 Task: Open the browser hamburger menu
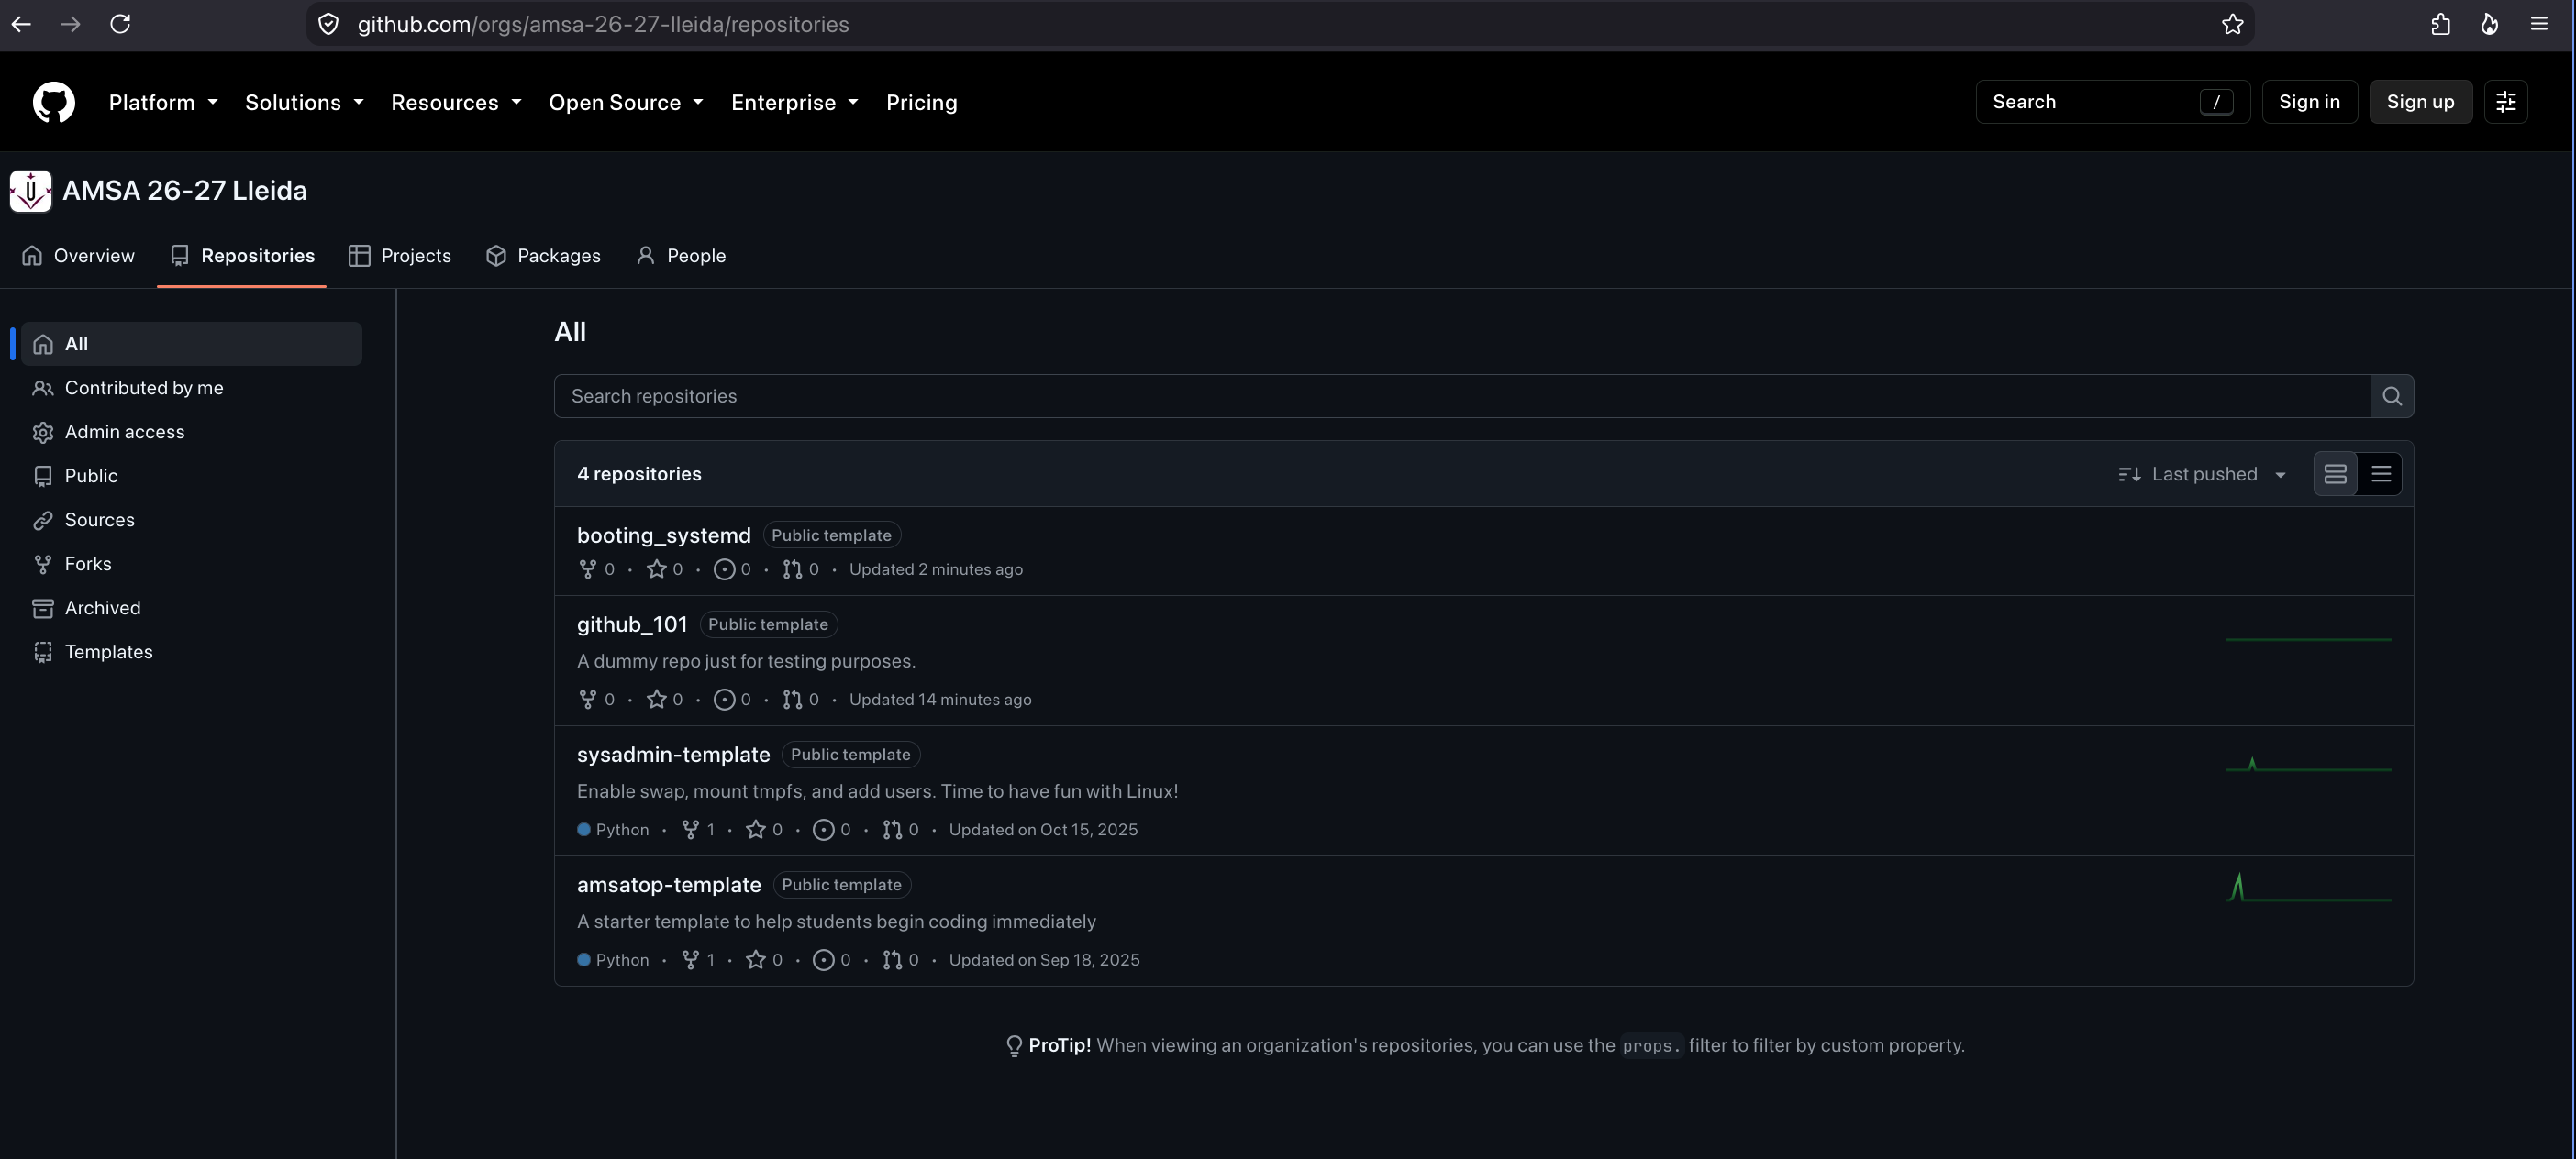pos(2539,24)
